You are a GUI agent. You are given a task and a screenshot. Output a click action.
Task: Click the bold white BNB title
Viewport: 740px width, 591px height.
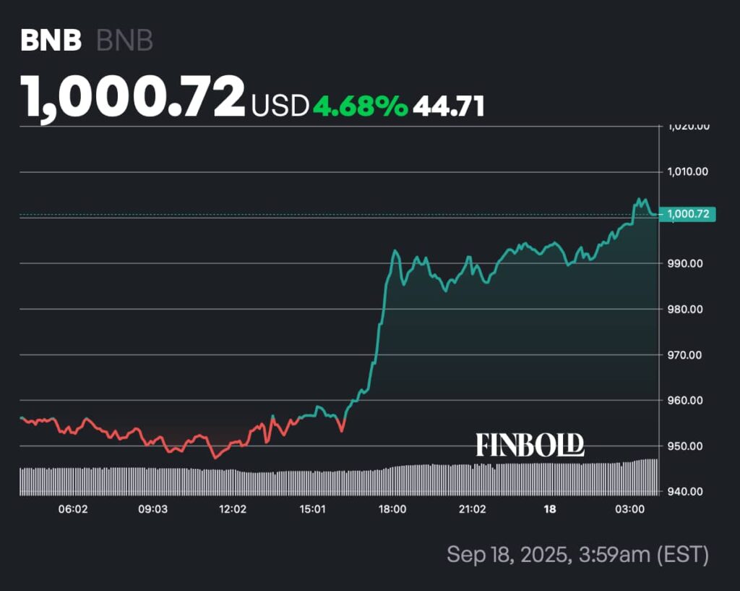[51, 41]
